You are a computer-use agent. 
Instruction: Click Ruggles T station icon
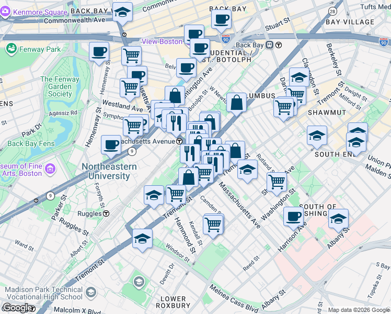pyautogui.click(x=107, y=214)
